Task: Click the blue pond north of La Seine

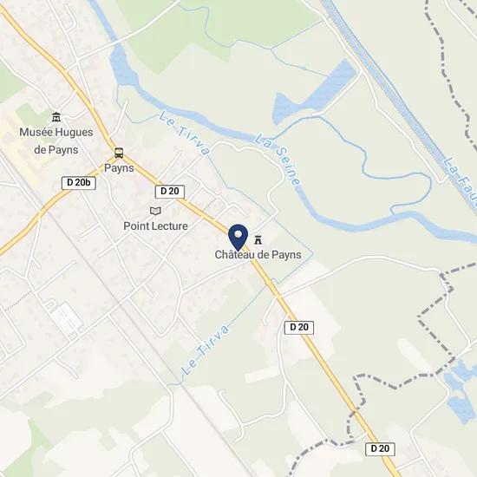Action: pyautogui.click(x=313, y=92)
